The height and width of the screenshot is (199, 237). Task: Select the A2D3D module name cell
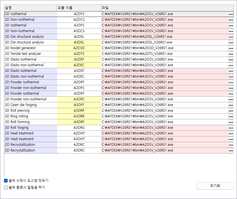[x=79, y=48]
